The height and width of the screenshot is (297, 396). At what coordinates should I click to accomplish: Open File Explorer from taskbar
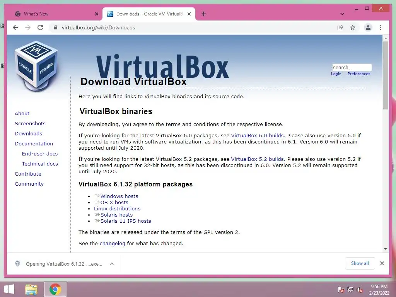(x=31, y=289)
